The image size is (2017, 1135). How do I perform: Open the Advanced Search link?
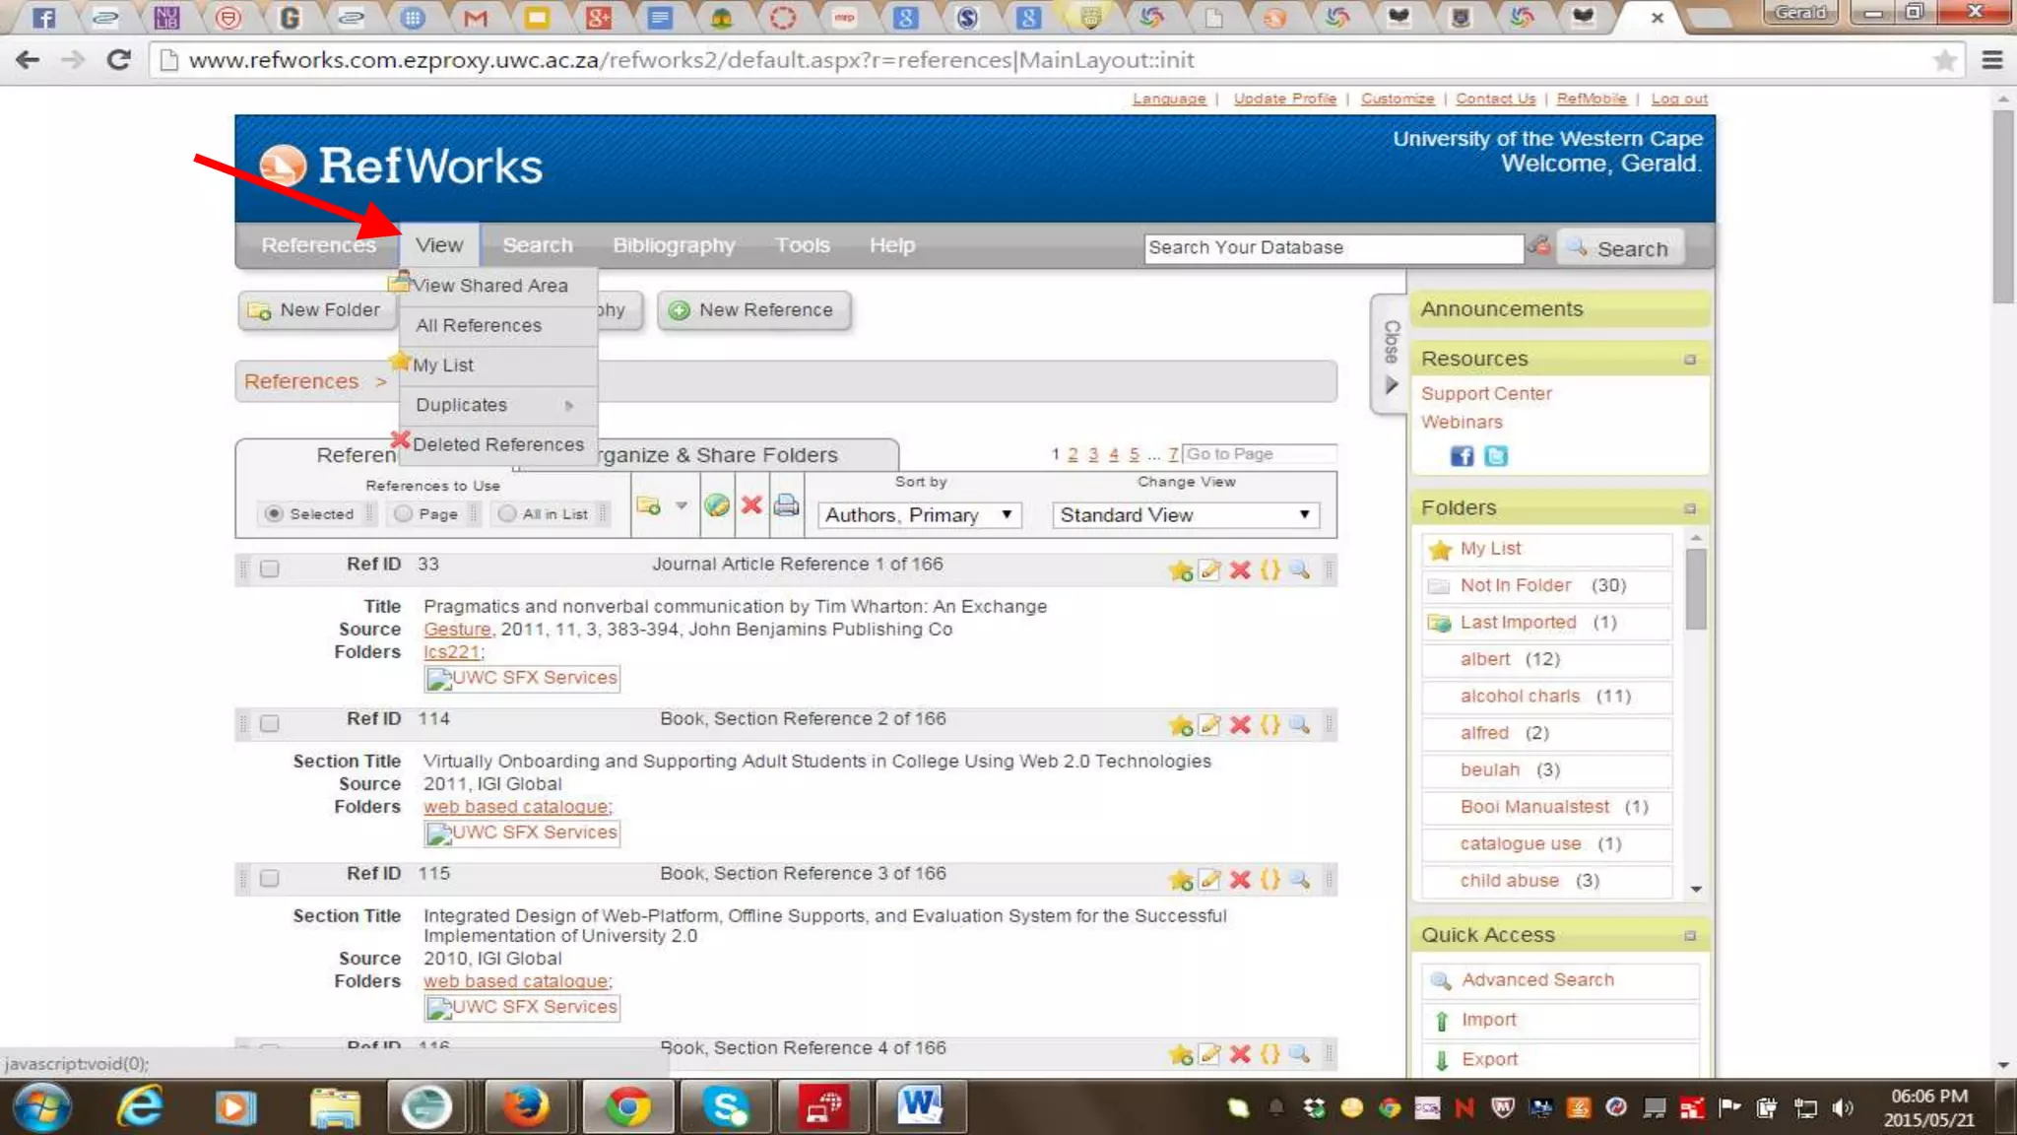click(1537, 979)
